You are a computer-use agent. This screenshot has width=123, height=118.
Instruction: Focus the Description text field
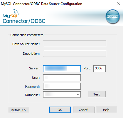(x=75, y=54)
